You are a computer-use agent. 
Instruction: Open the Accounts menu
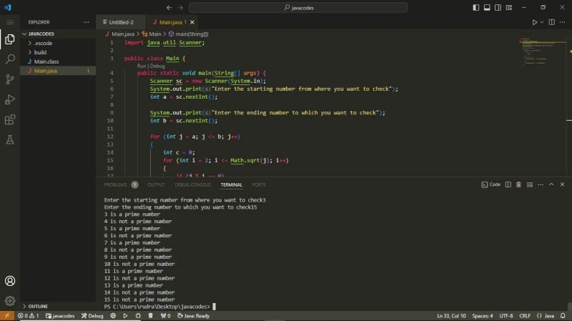click(x=10, y=281)
